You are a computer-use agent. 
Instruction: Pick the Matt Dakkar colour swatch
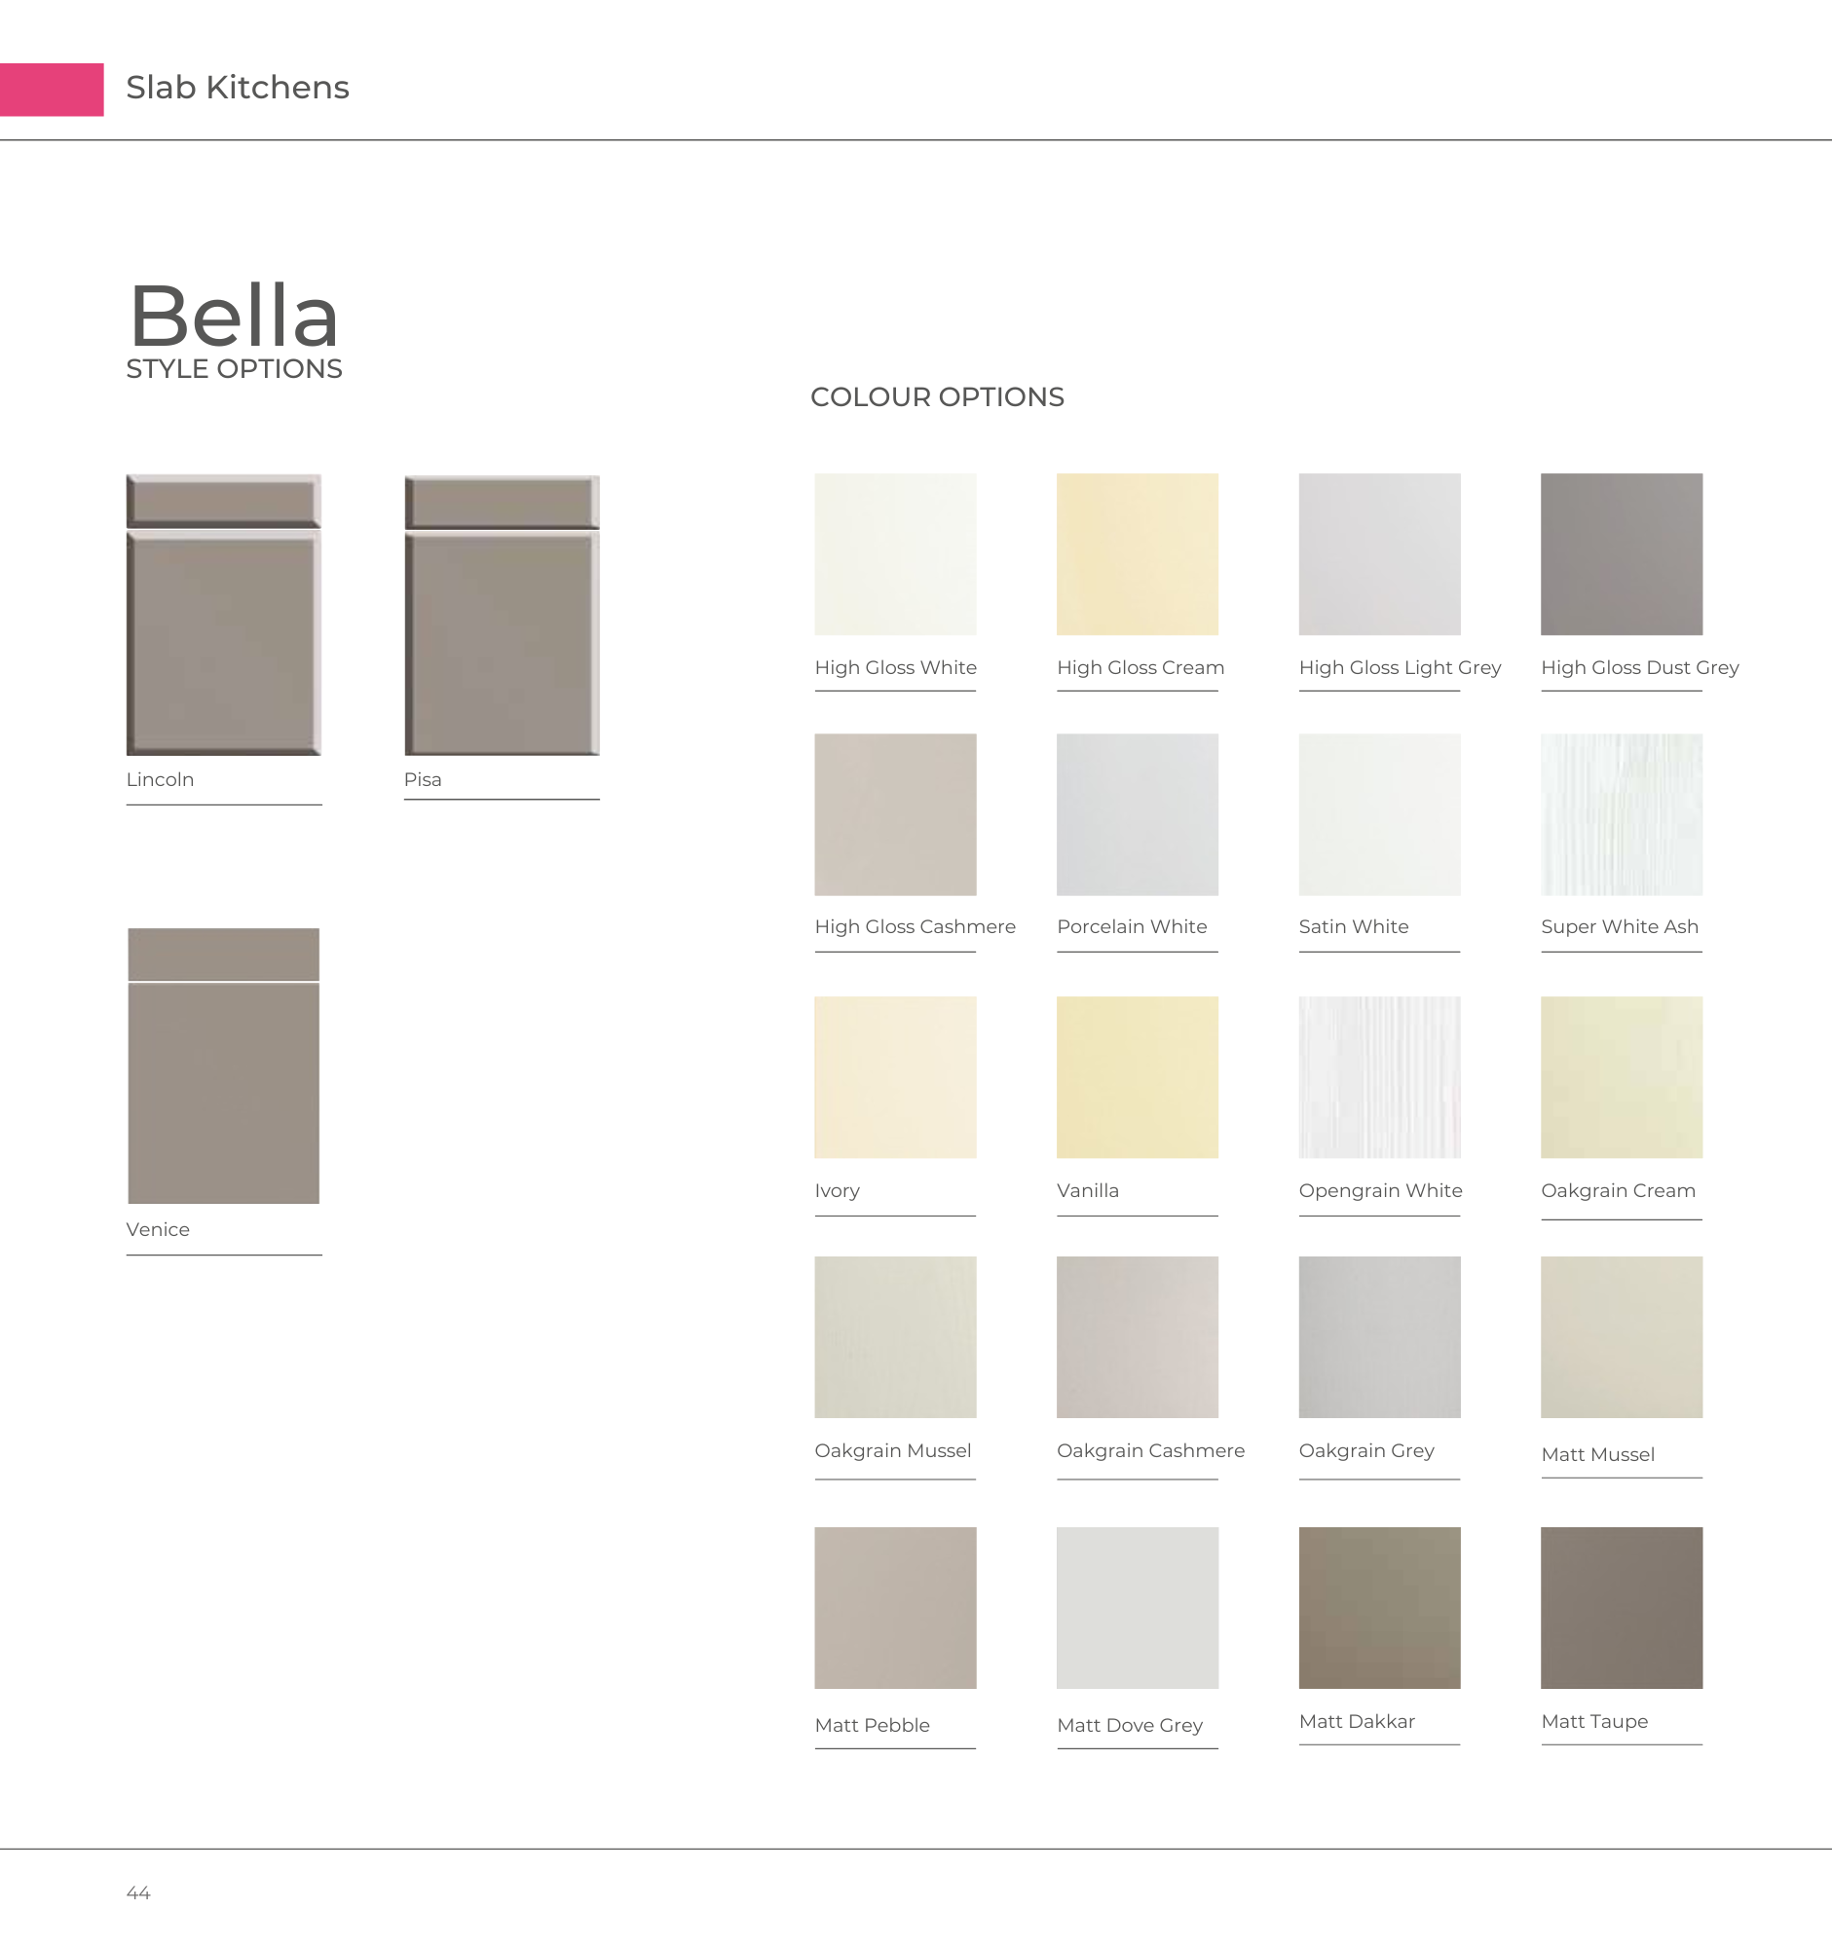pyautogui.click(x=1378, y=1607)
